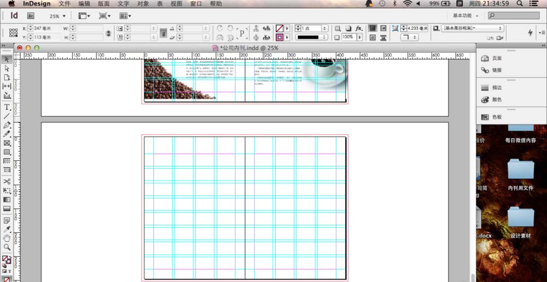Open the fx effects button
Screen dimensions: 547x282
pos(359,28)
